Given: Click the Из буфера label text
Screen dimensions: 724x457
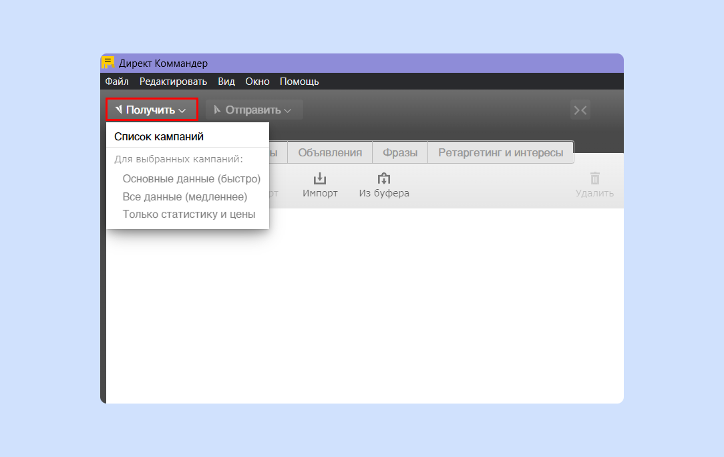Looking at the screenshot, I should click(x=384, y=193).
